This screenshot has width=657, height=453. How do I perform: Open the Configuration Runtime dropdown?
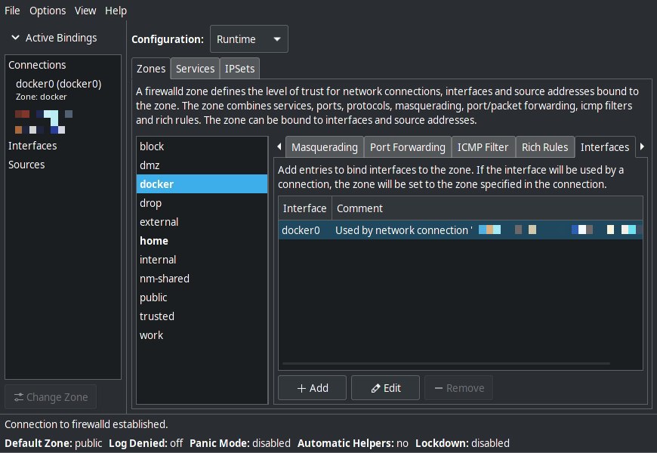tap(248, 39)
